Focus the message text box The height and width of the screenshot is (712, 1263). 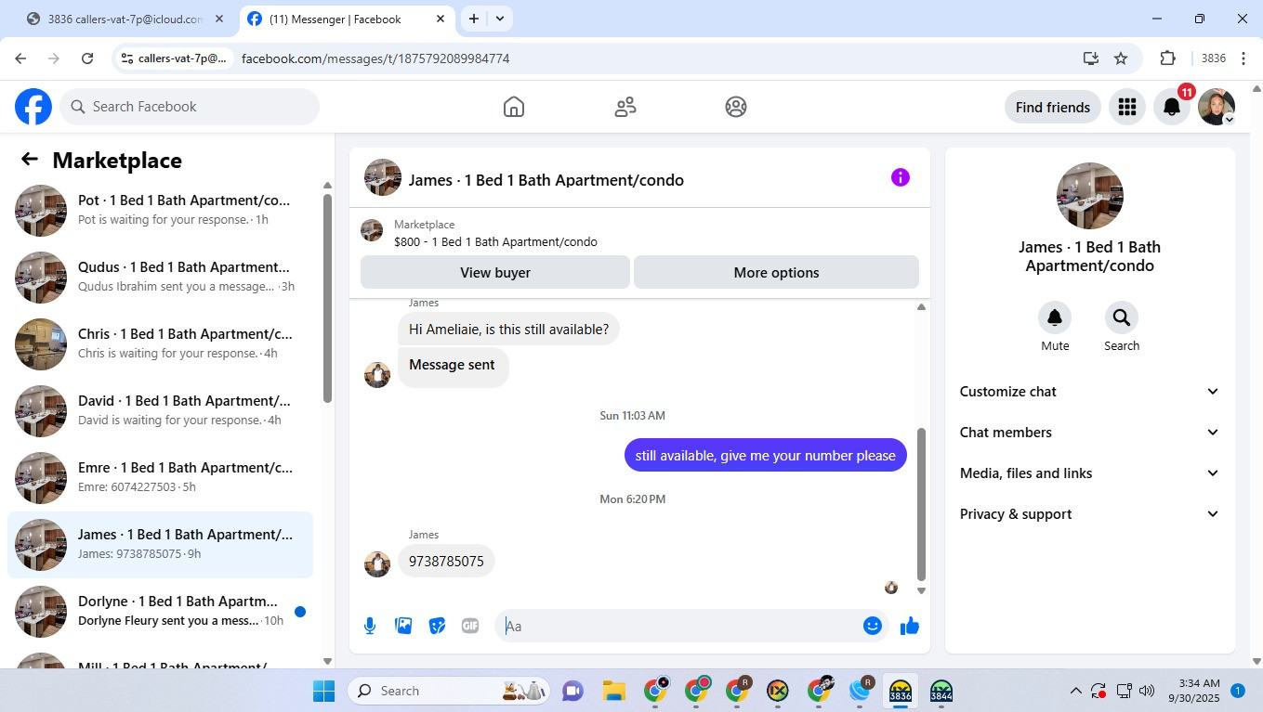(680, 626)
